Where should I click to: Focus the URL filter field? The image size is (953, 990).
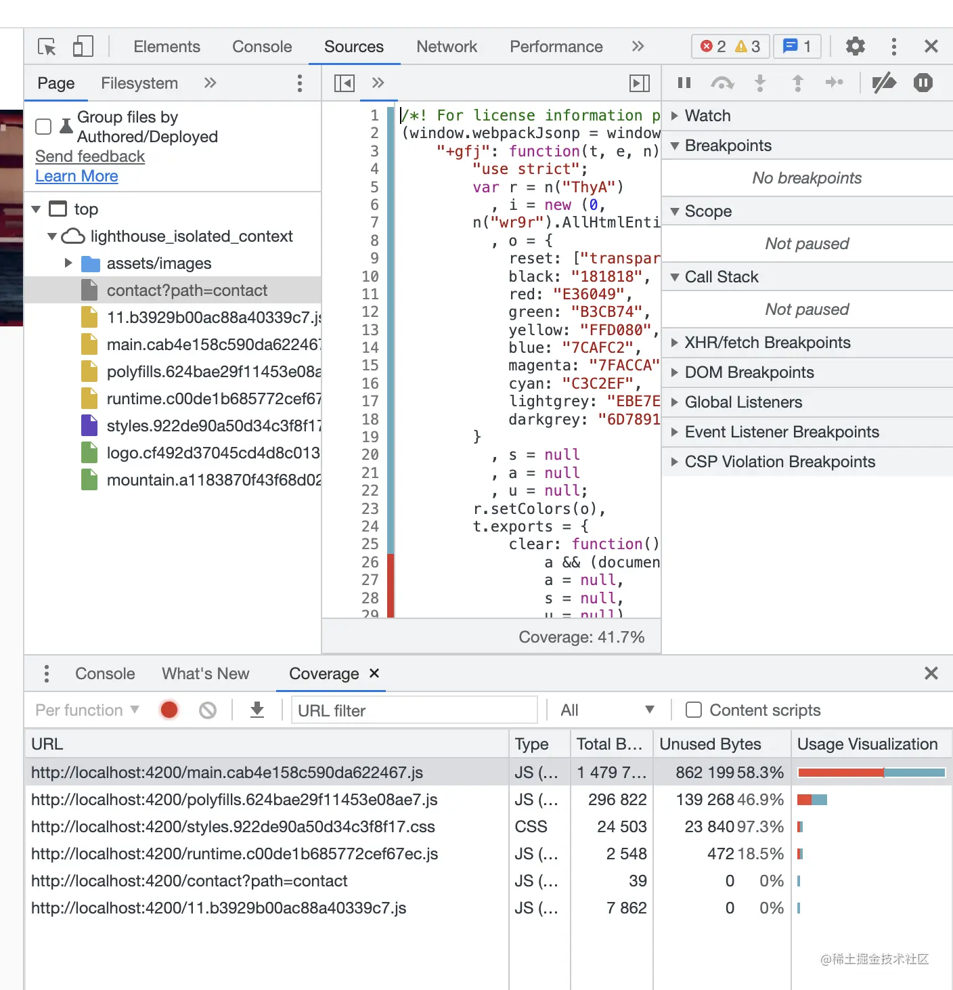click(x=414, y=710)
